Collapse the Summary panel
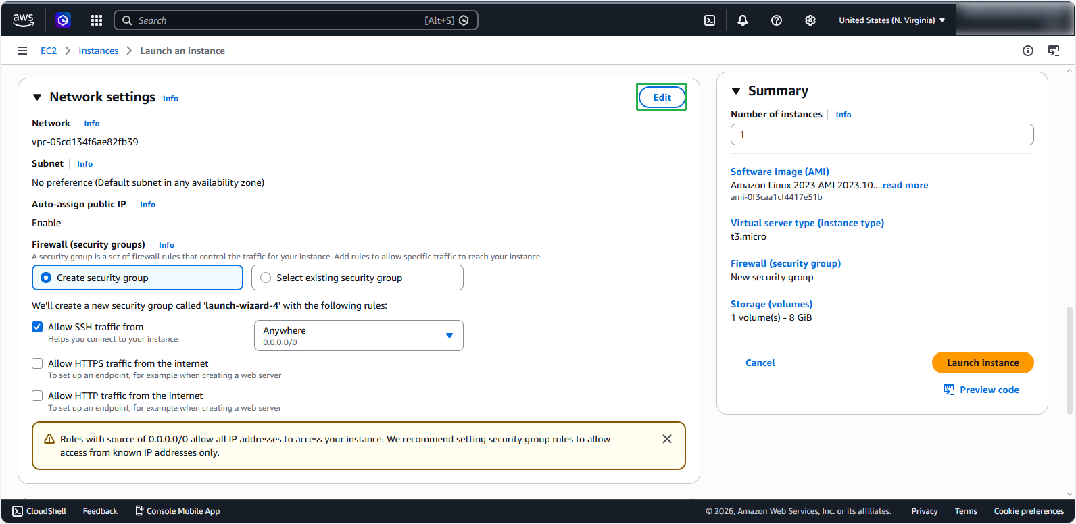The height and width of the screenshot is (524, 1076). click(736, 91)
